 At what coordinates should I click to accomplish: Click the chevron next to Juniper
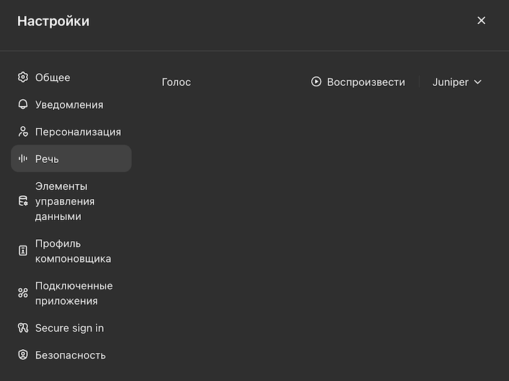click(x=478, y=82)
